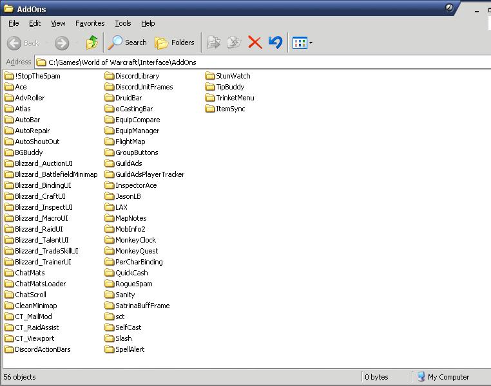Click the red Delete icon
Viewport: 491px width, 386px height.
coord(255,42)
